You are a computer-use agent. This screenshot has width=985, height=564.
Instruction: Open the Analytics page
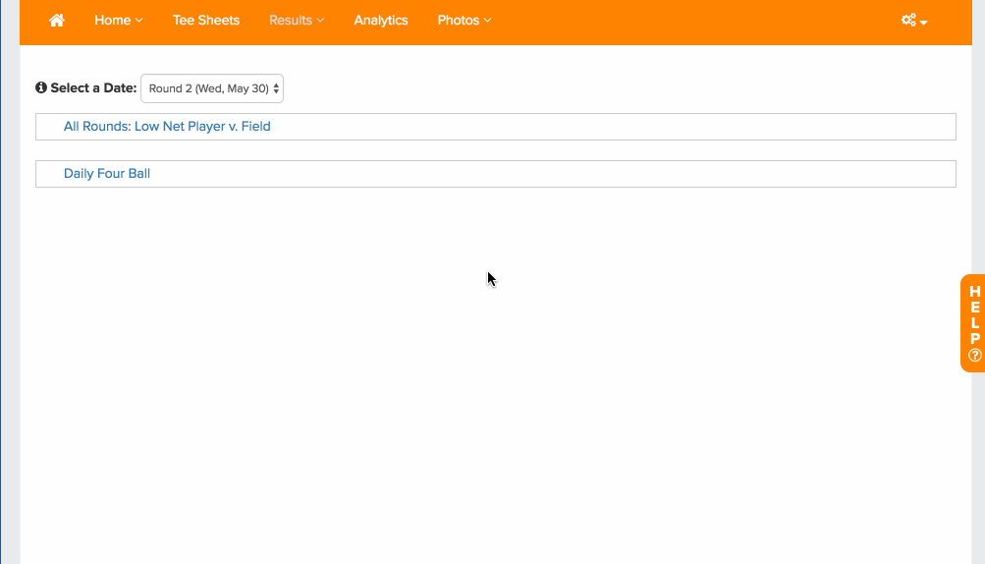(381, 20)
